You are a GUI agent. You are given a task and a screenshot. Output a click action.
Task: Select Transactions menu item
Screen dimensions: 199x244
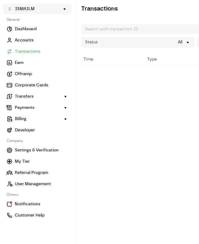[28, 51]
